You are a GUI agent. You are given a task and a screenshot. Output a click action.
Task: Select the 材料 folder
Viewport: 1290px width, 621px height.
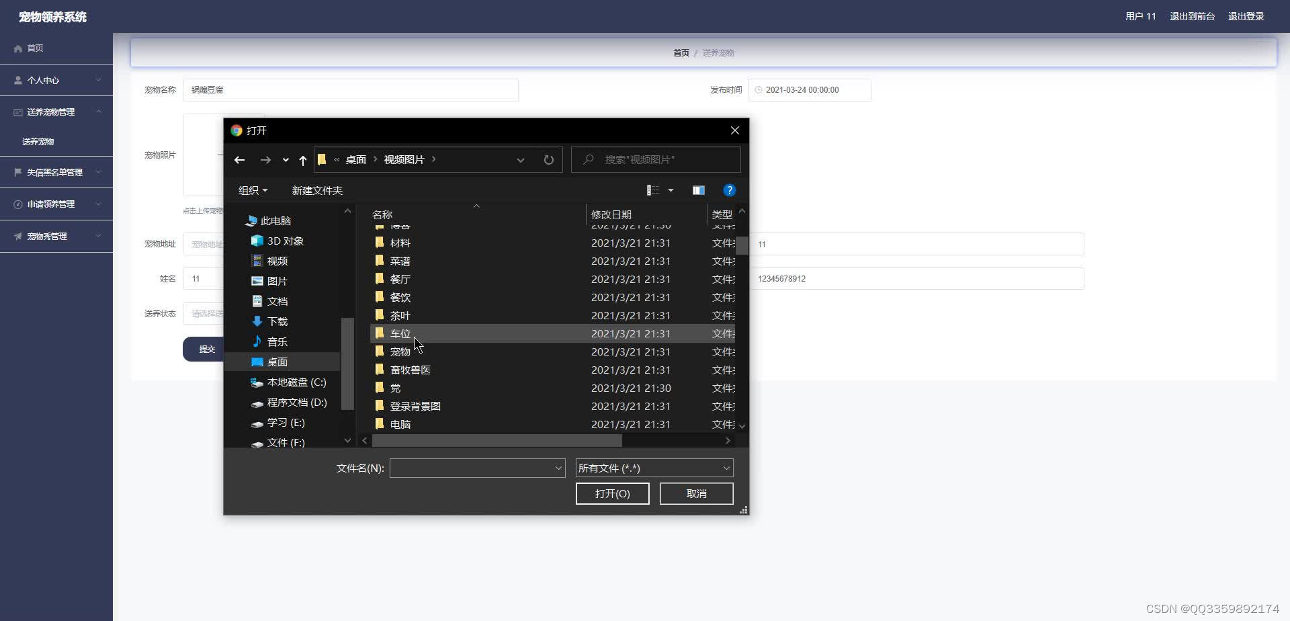(x=552, y=243)
